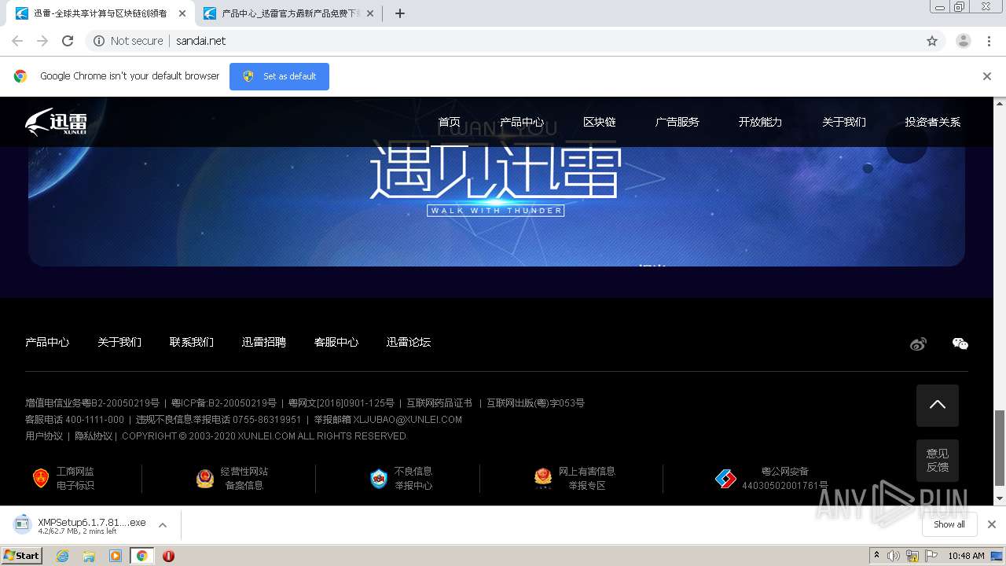Open 广告服务 in header navigation

pos(677,122)
